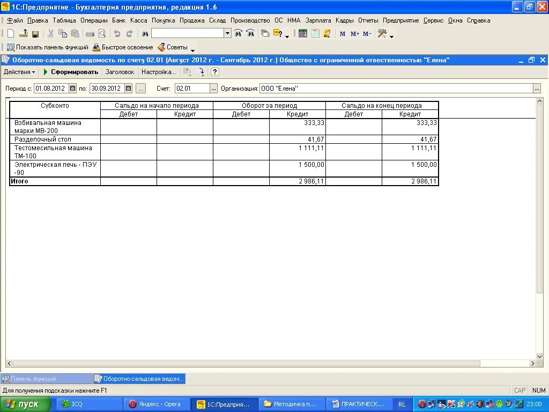The width and height of the screenshot is (549, 412).
Task: Switch to Яндекс - Opera in taskbar
Action: pos(156,404)
